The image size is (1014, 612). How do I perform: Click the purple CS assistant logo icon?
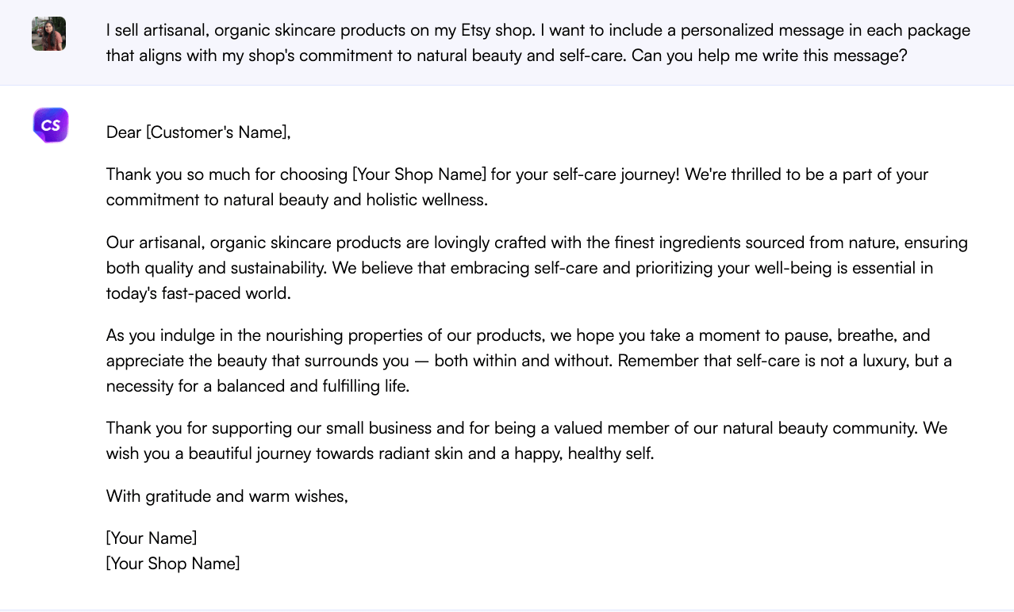click(51, 125)
